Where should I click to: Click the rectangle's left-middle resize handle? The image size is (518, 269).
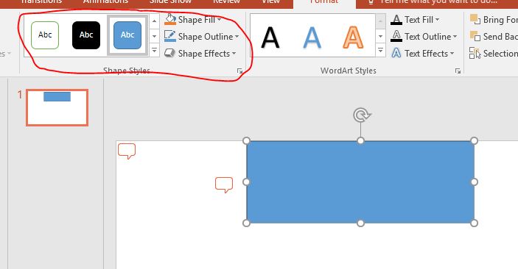[246, 182]
